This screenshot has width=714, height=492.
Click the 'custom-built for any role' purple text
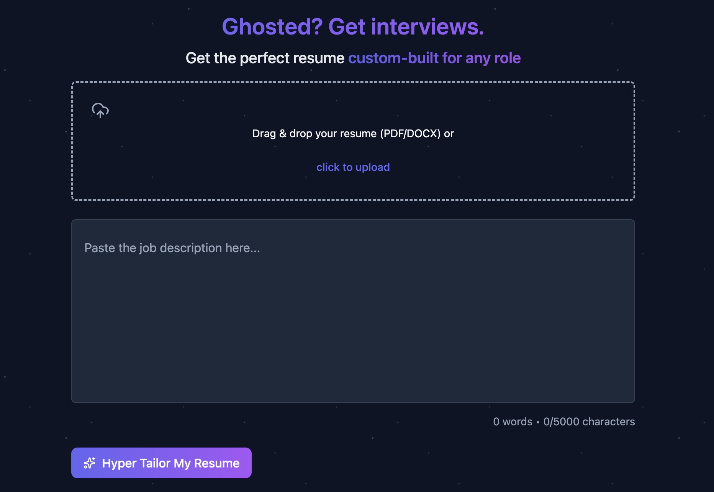434,58
